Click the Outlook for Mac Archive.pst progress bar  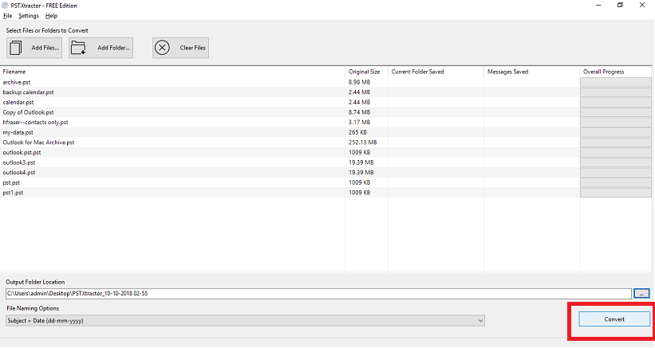point(616,142)
